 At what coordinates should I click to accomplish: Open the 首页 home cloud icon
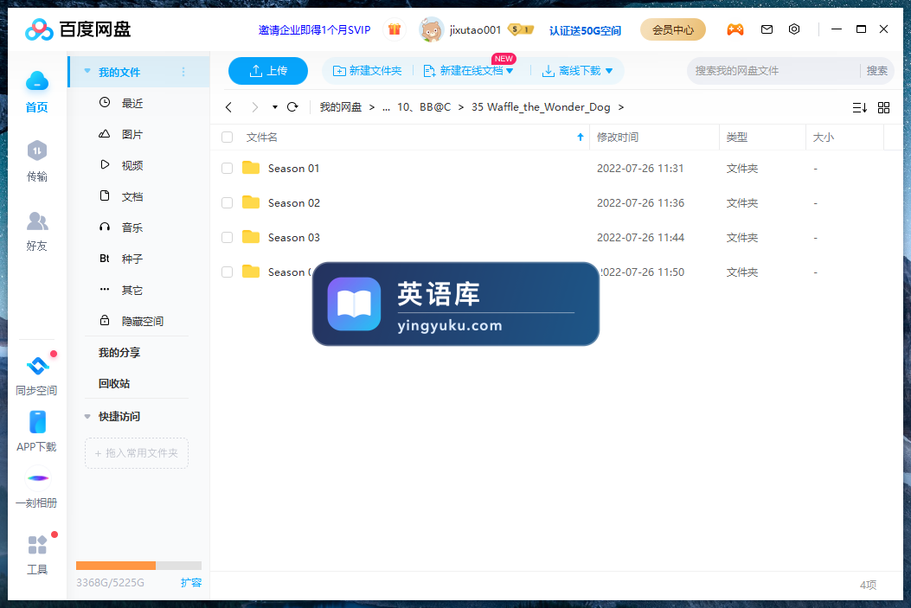pyautogui.click(x=36, y=82)
